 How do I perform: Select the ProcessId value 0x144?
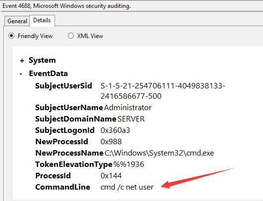[x=111, y=176]
